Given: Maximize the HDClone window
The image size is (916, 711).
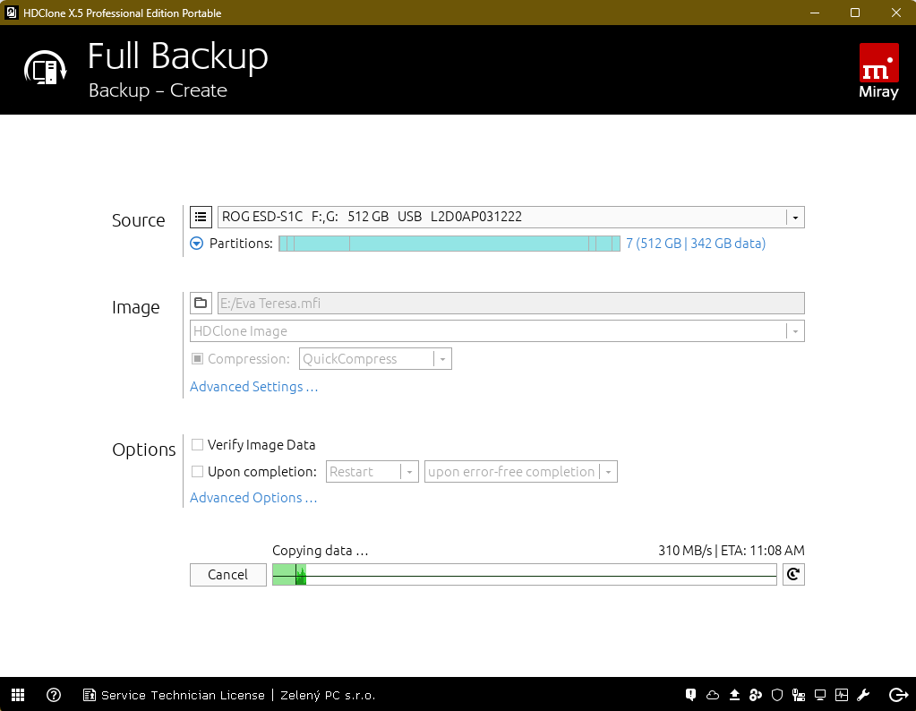Looking at the screenshot, I should (x=854, y=13).
